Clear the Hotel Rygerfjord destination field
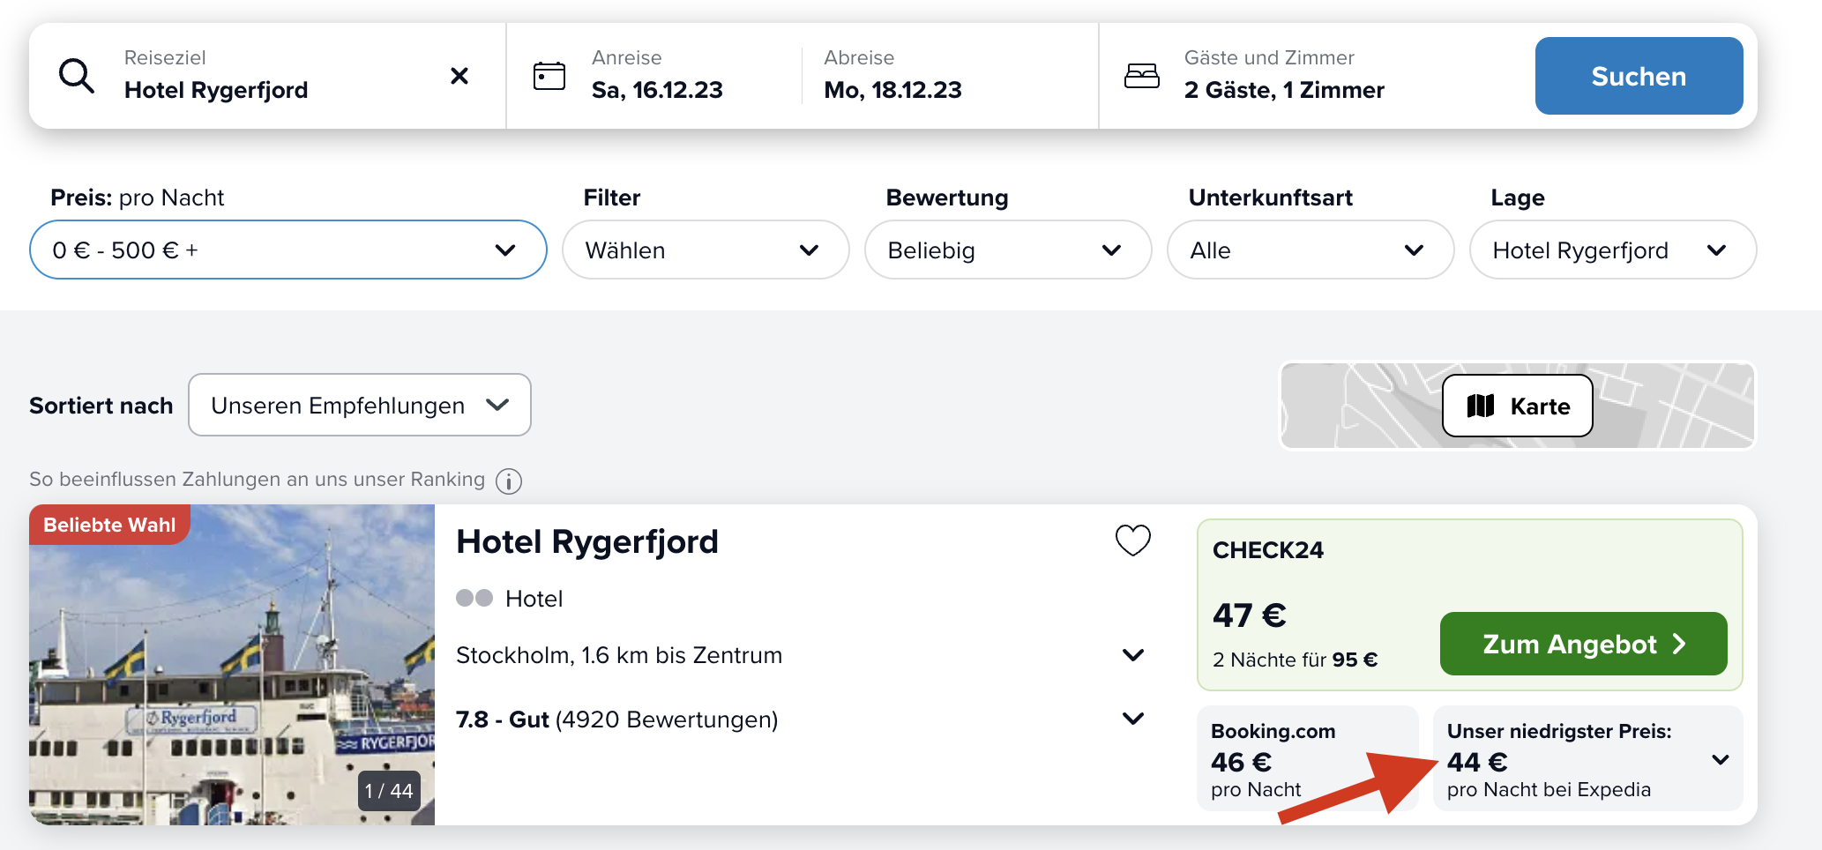This screenshot has width=1822, height=850. 459,76
